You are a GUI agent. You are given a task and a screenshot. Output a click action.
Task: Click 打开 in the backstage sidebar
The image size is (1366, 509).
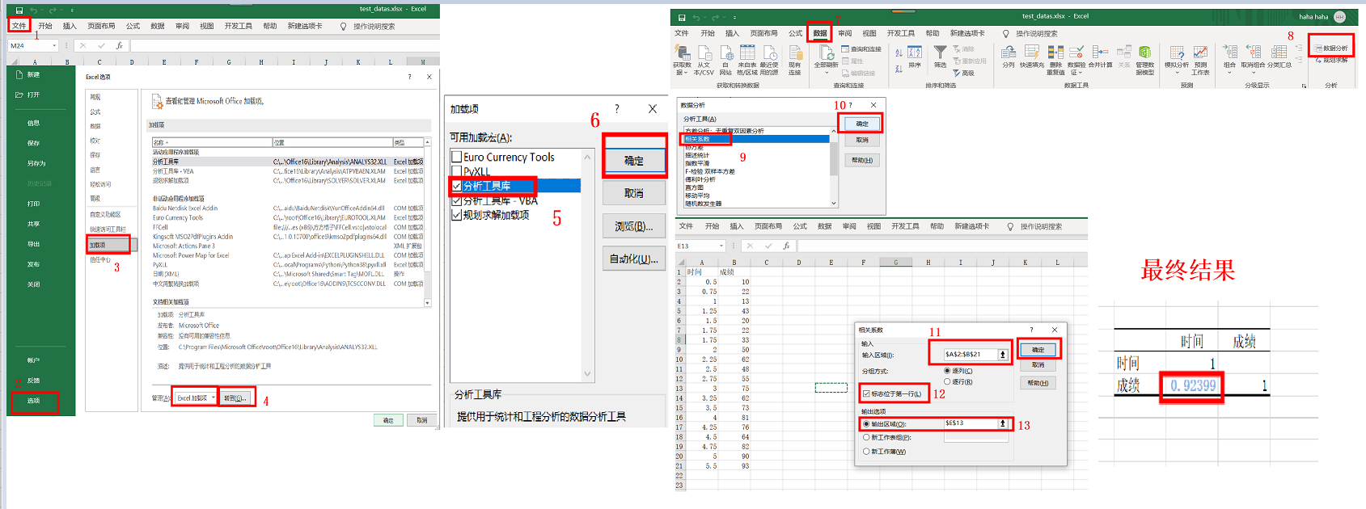click(28, 95)
